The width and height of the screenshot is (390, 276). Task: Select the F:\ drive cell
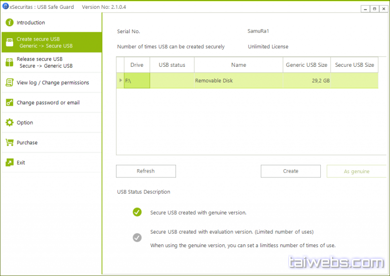click(x=136, y=80)
